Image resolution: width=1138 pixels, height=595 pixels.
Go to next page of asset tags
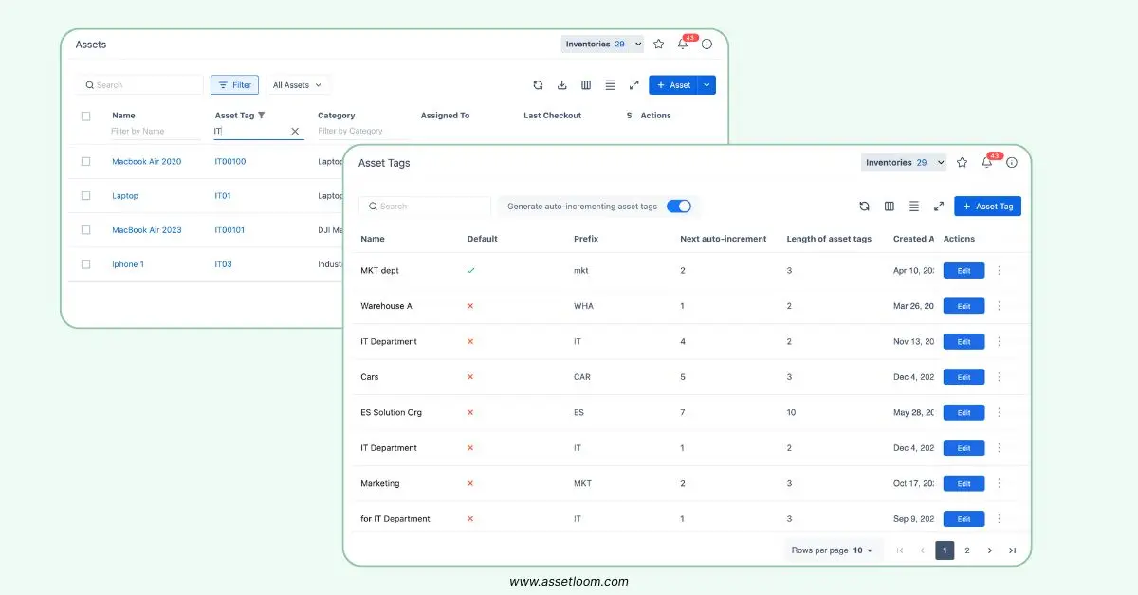990,550
